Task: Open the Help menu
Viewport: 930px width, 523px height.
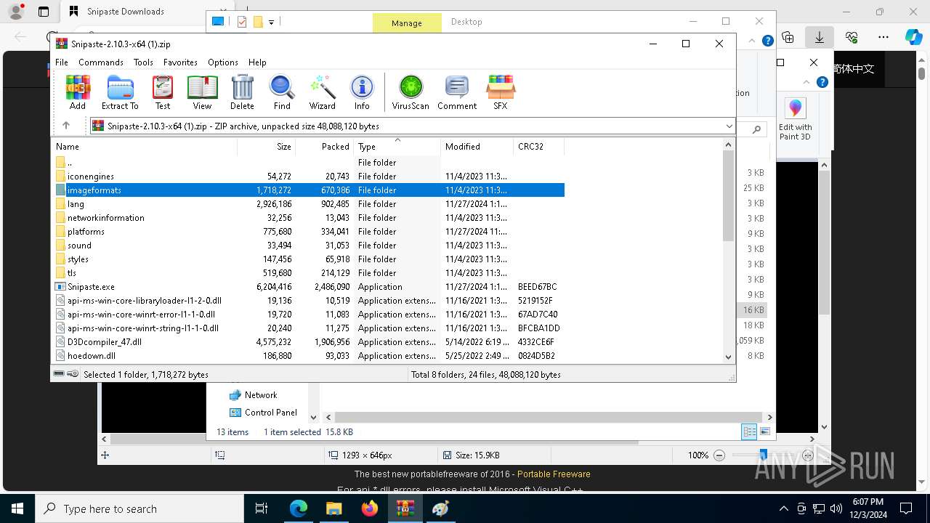Action: (x=257, y=62)
